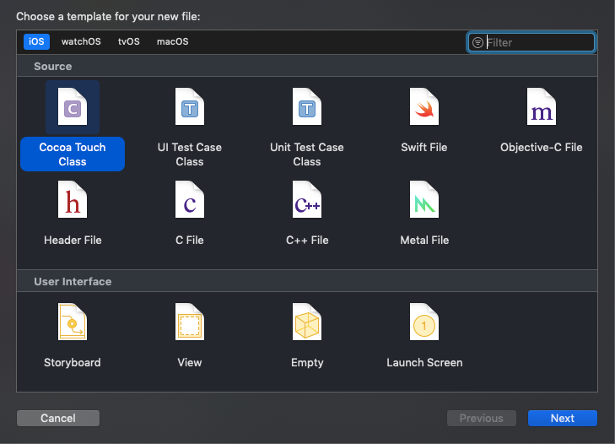Click the Previous button
This screenshot has width=615, height=444.
[482, 418]
